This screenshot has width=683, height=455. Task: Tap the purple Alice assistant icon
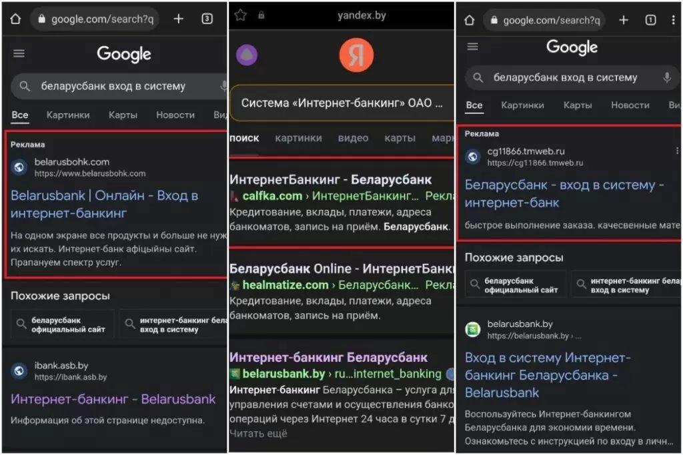(x=247, y=55)
